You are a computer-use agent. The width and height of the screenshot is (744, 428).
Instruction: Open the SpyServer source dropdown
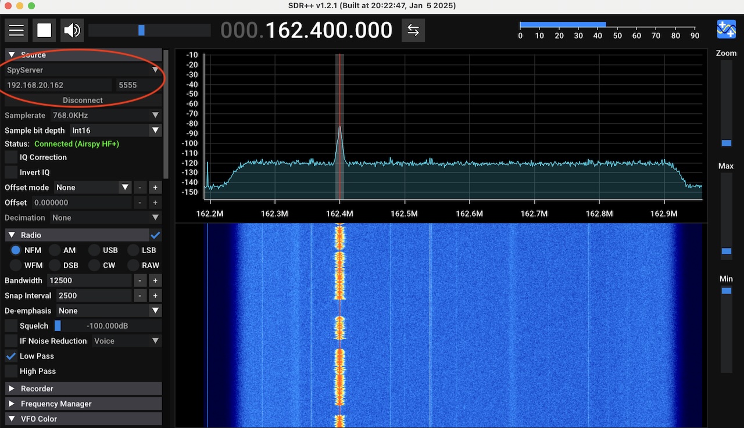point(81,70)
